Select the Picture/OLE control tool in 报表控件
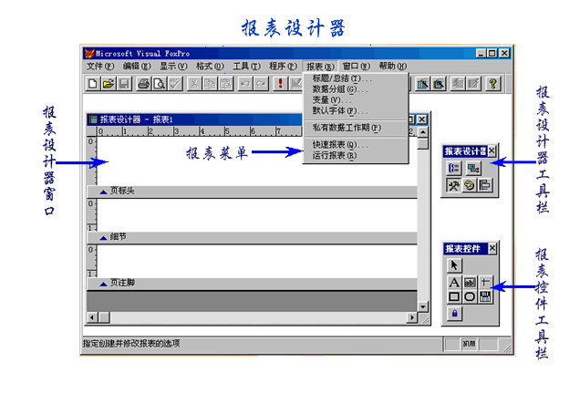Screen dimensions: 580x394 click(485, 296)
